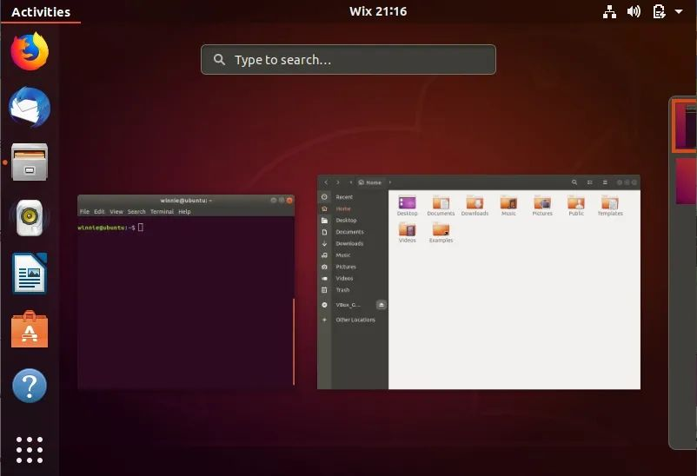Open Thunderbird Mail from the dock

pos(30,107)
